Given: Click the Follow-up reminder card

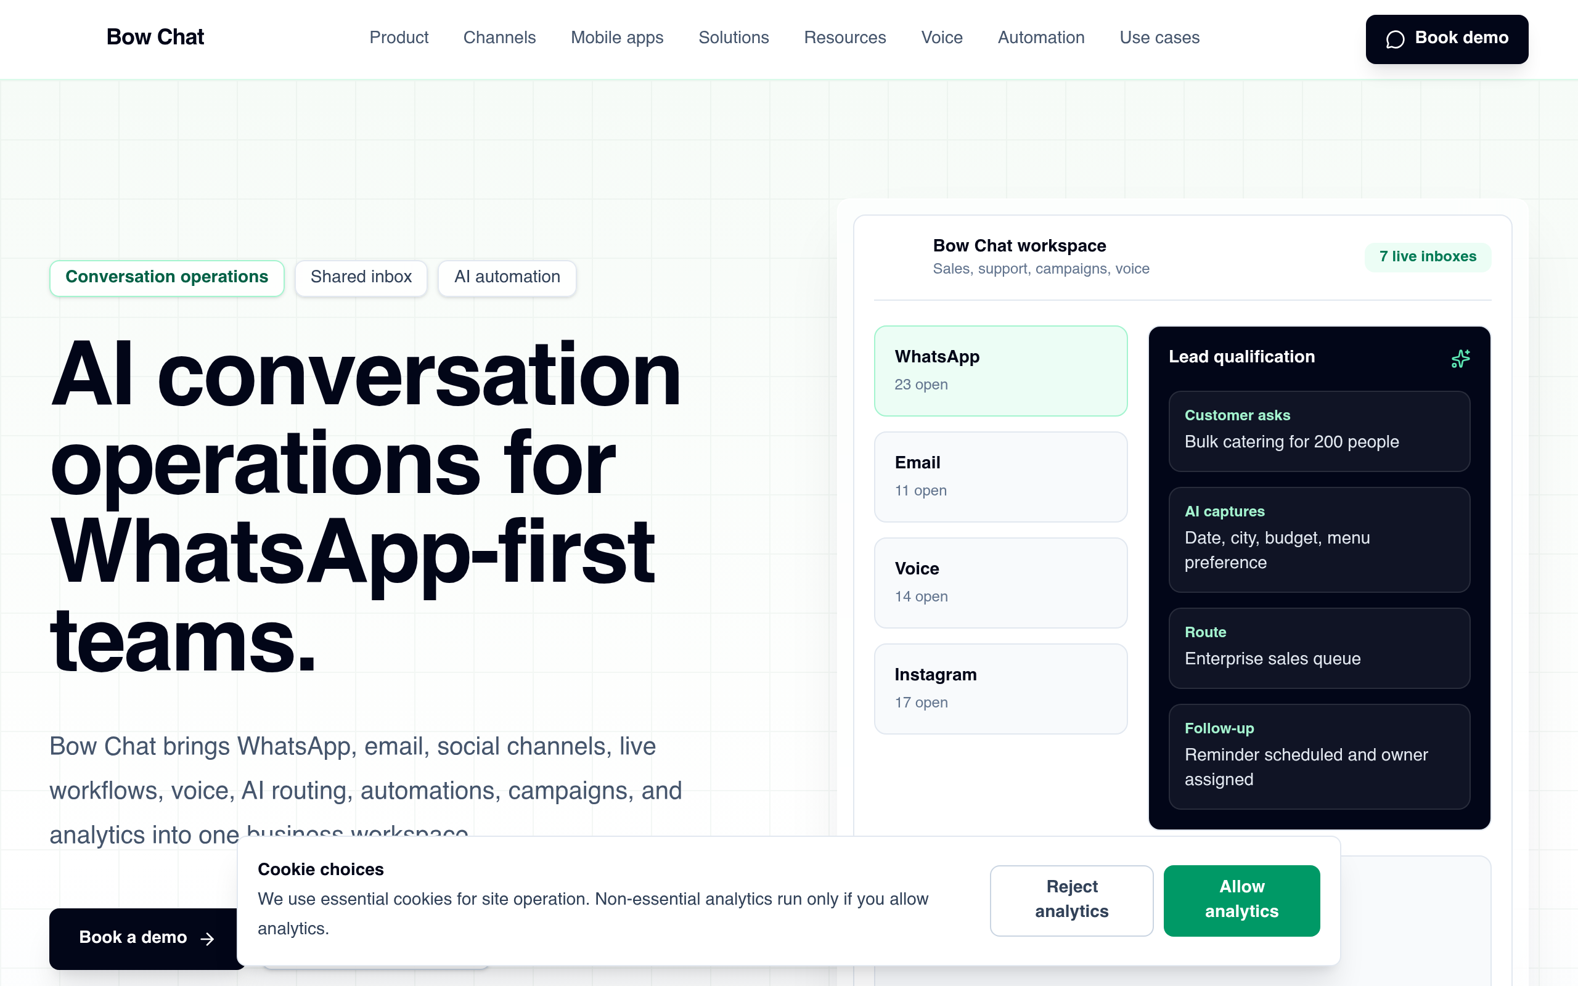Looking at the screenshot, I should (x=1319, y=757).
